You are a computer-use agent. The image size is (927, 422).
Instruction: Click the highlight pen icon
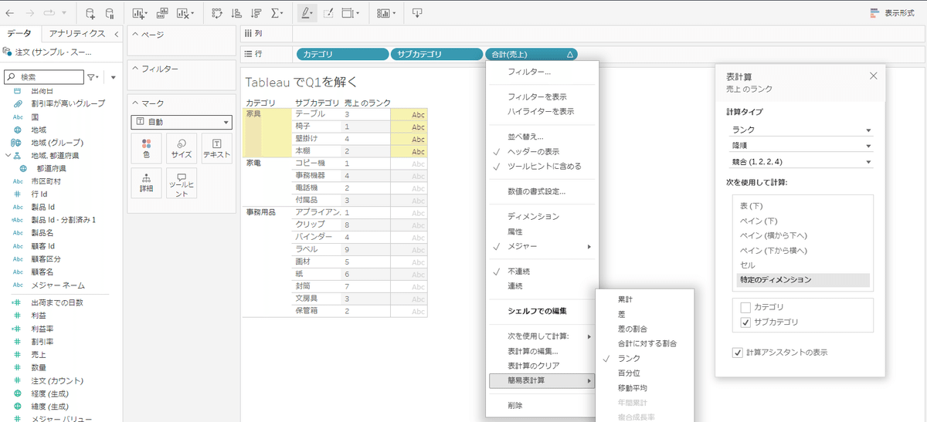click(x=307, y=13)
